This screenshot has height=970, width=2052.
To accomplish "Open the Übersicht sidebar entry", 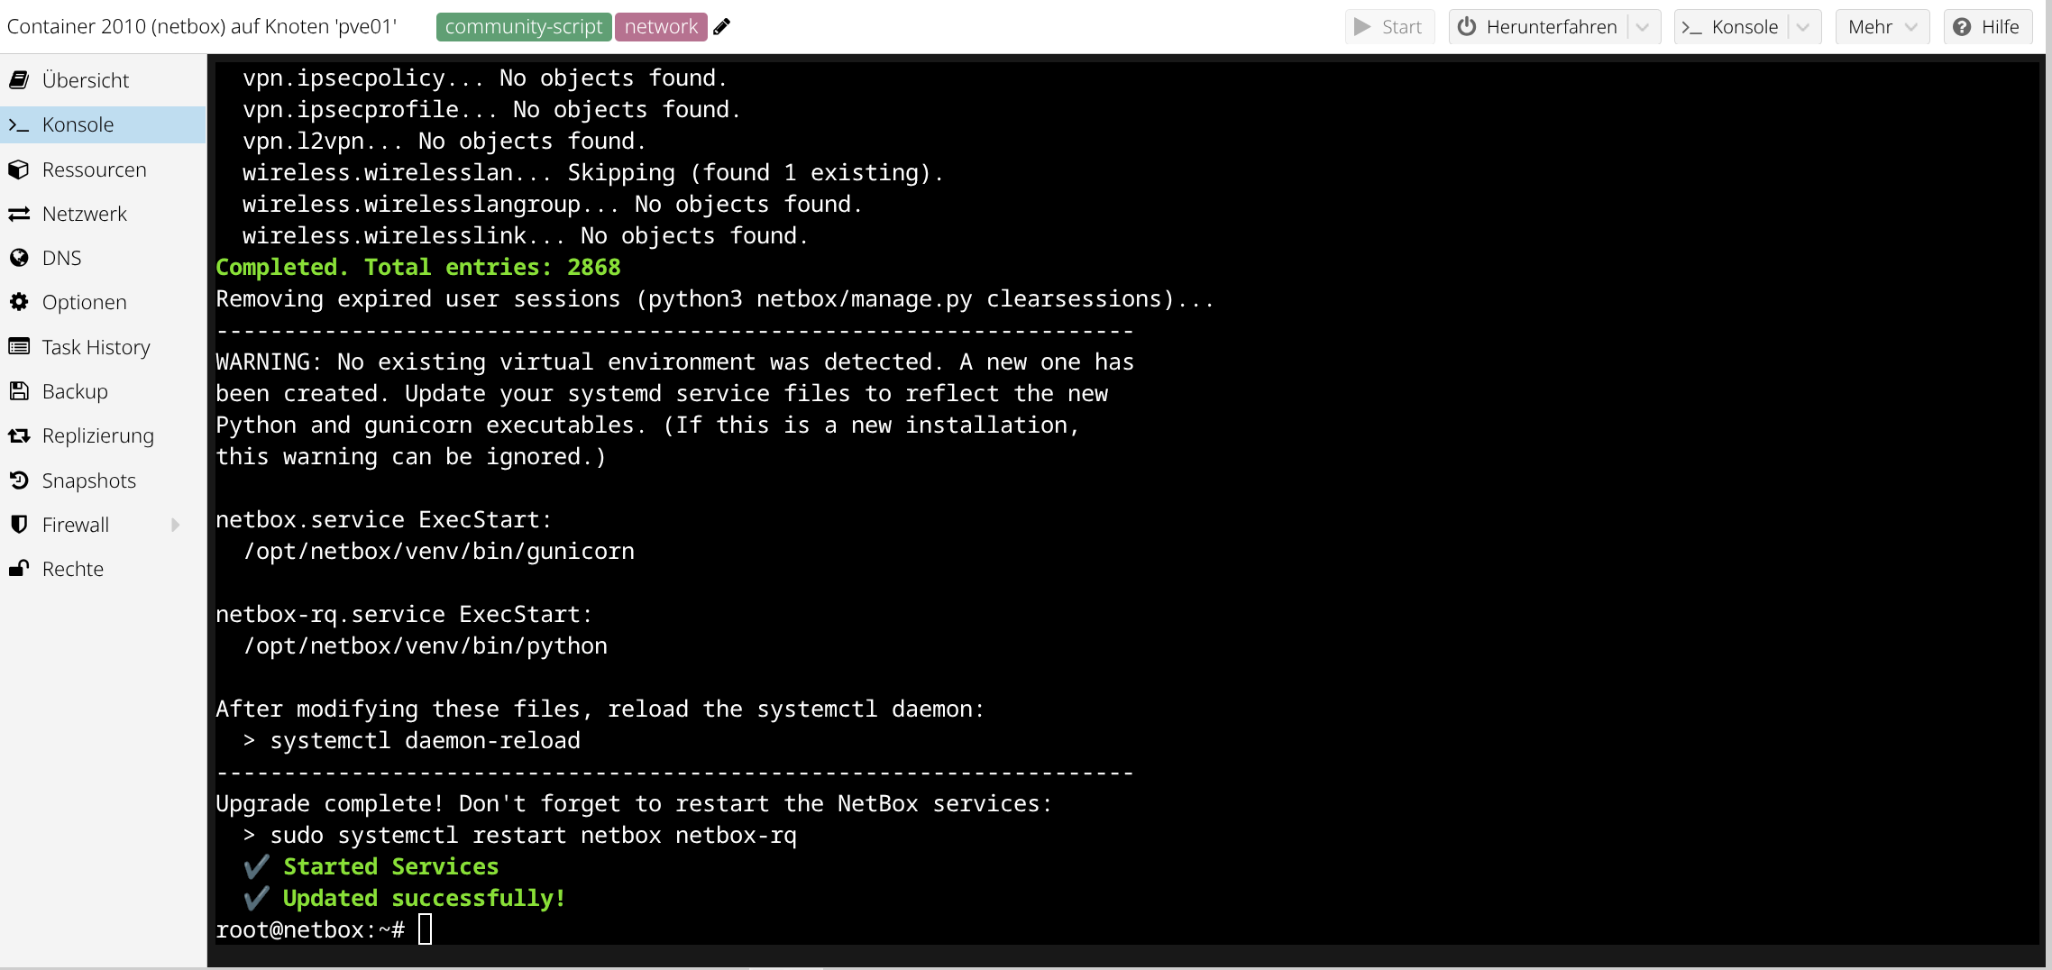I will pos(103,80).
